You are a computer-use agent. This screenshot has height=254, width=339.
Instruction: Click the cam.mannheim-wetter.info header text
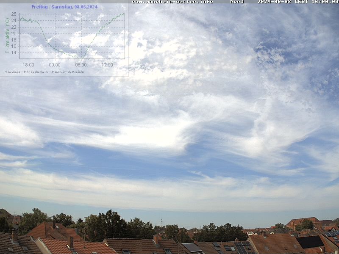point(172,2)
